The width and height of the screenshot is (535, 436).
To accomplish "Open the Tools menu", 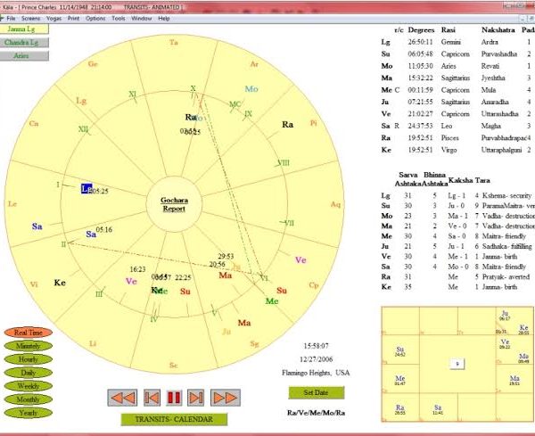I will coord(119,18).
